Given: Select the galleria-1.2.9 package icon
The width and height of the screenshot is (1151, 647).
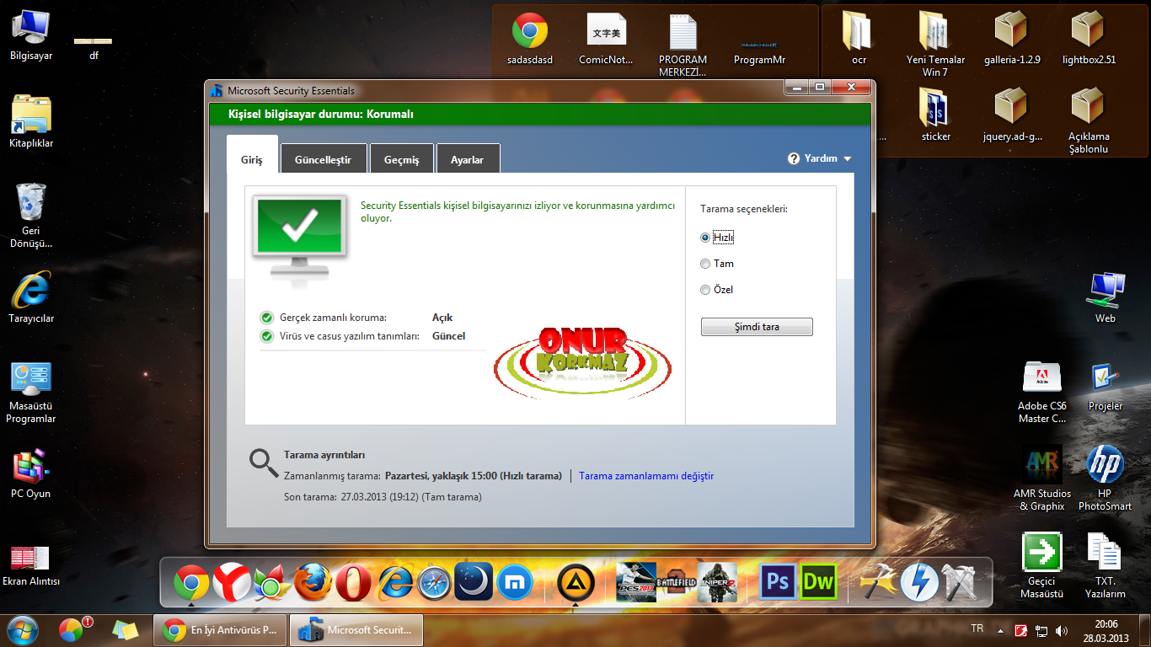Looking at the screenshot, I should (x=1012, y=38).
